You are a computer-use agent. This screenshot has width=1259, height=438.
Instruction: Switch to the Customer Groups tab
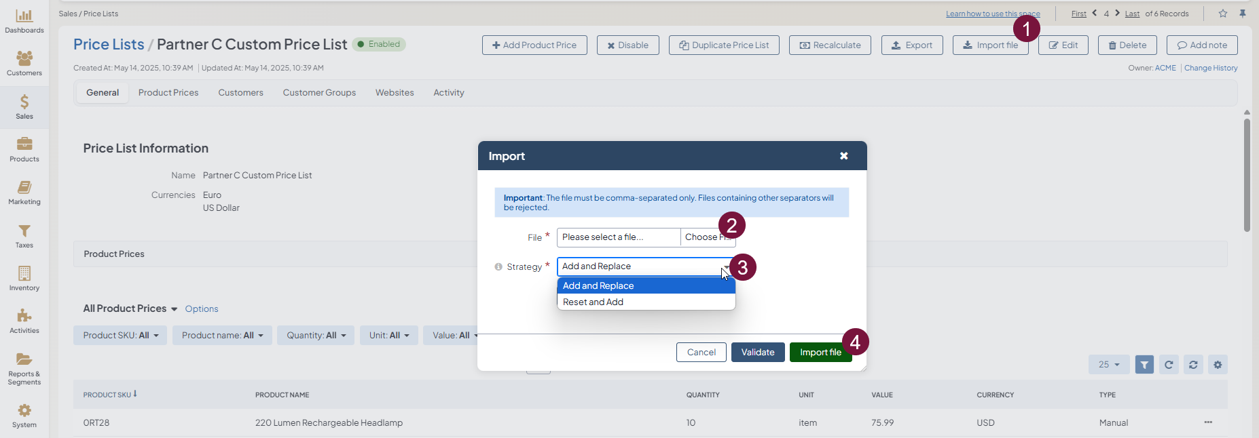[x=319, y=93]
